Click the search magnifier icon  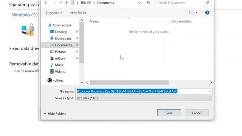(208, 3)
